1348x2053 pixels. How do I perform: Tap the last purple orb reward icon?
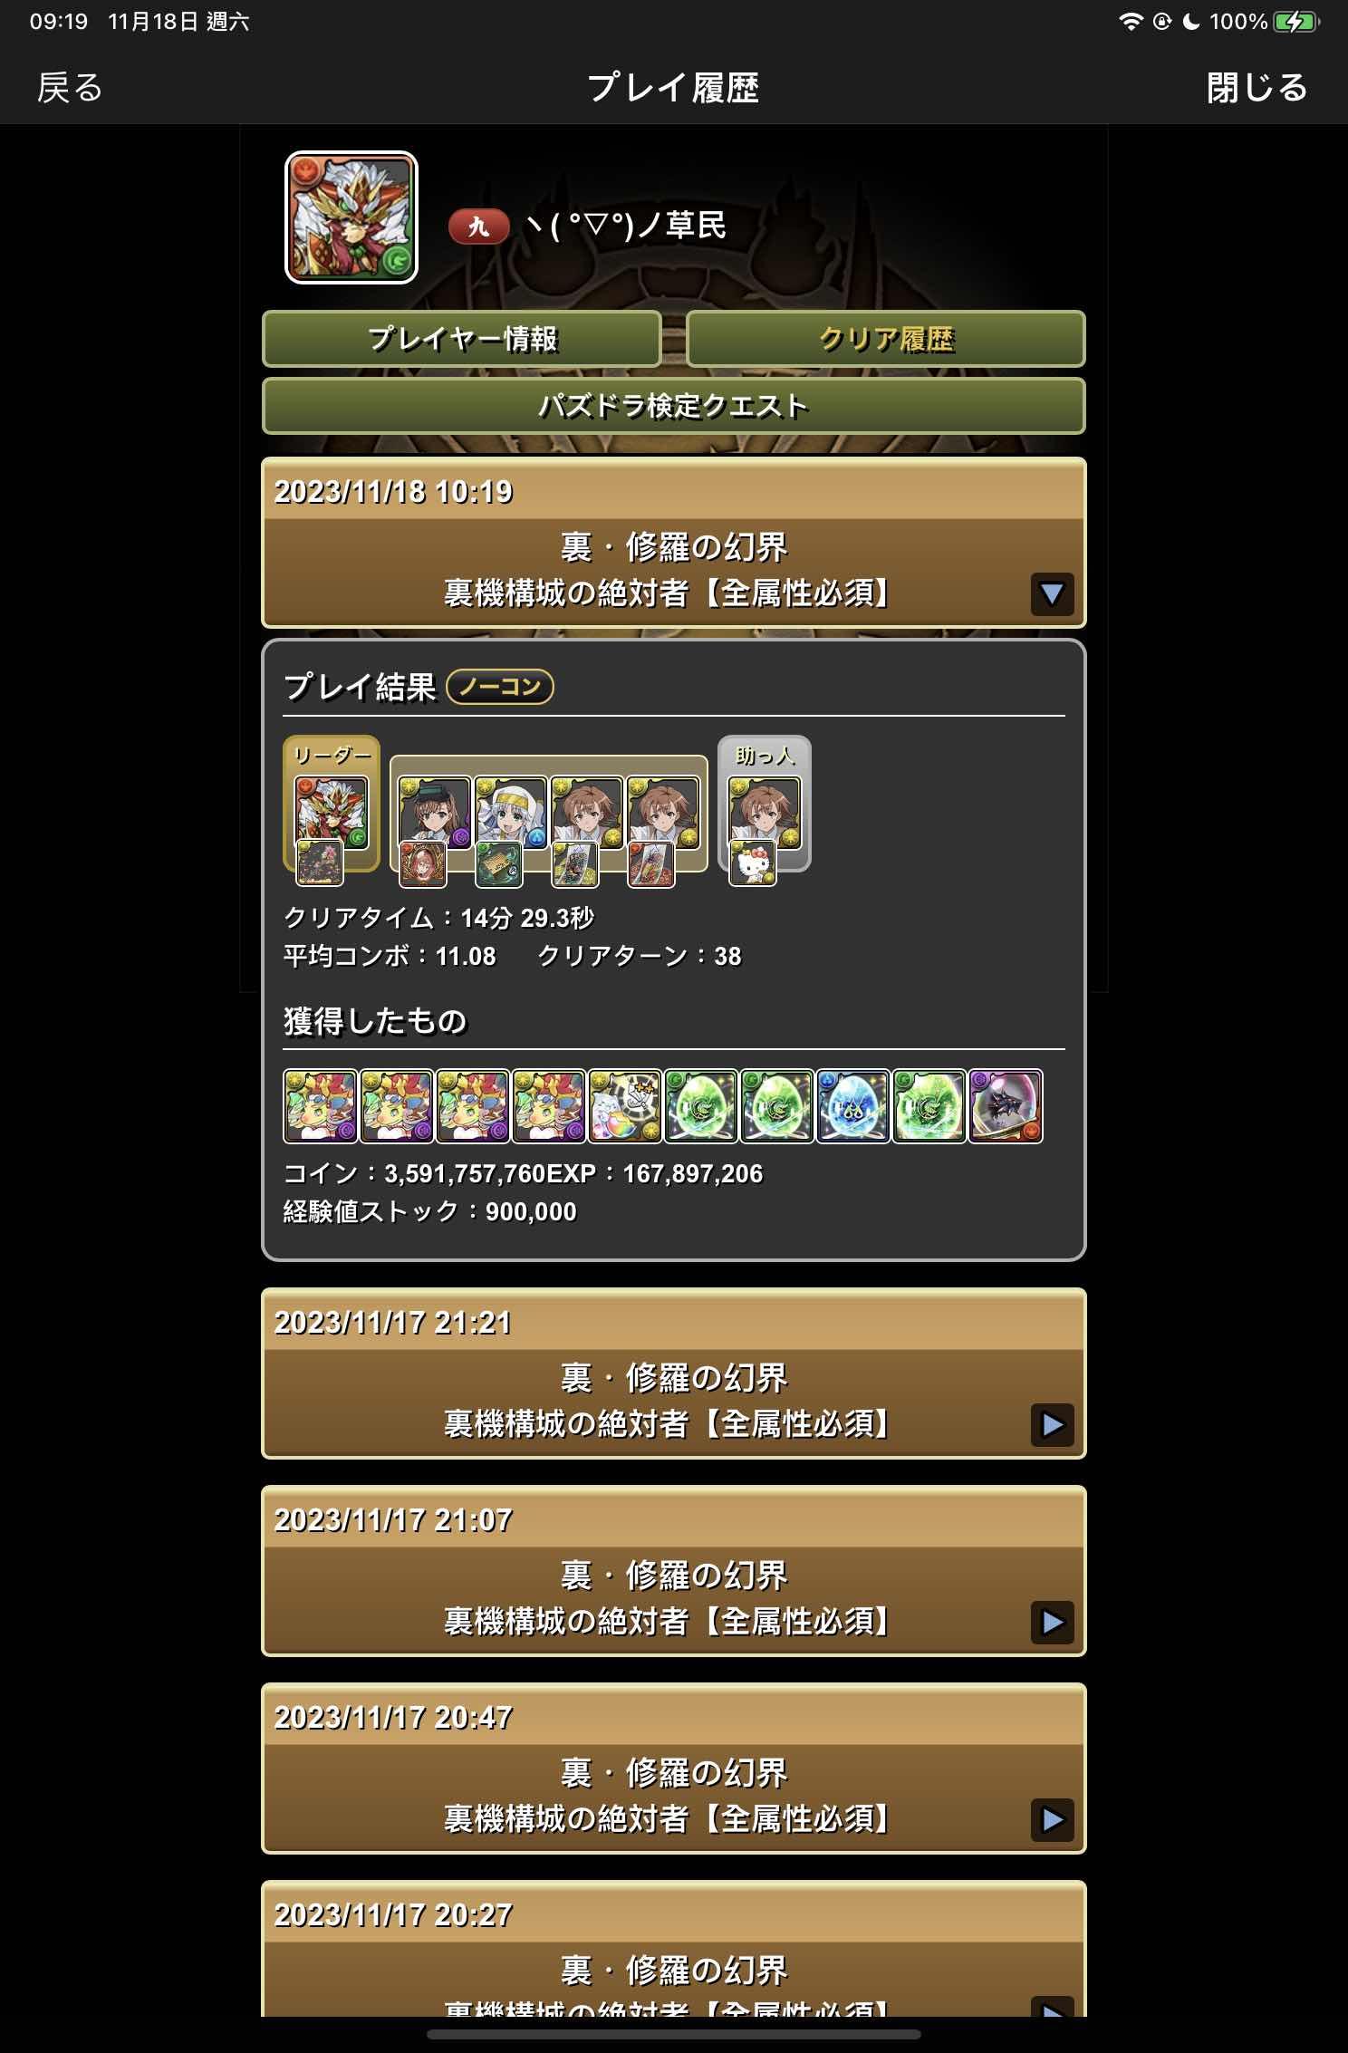point(1006,1106)
